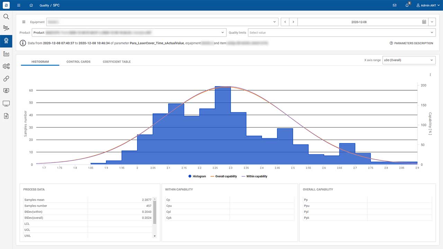Open the gears settings sidebar icon

[6, 66]
